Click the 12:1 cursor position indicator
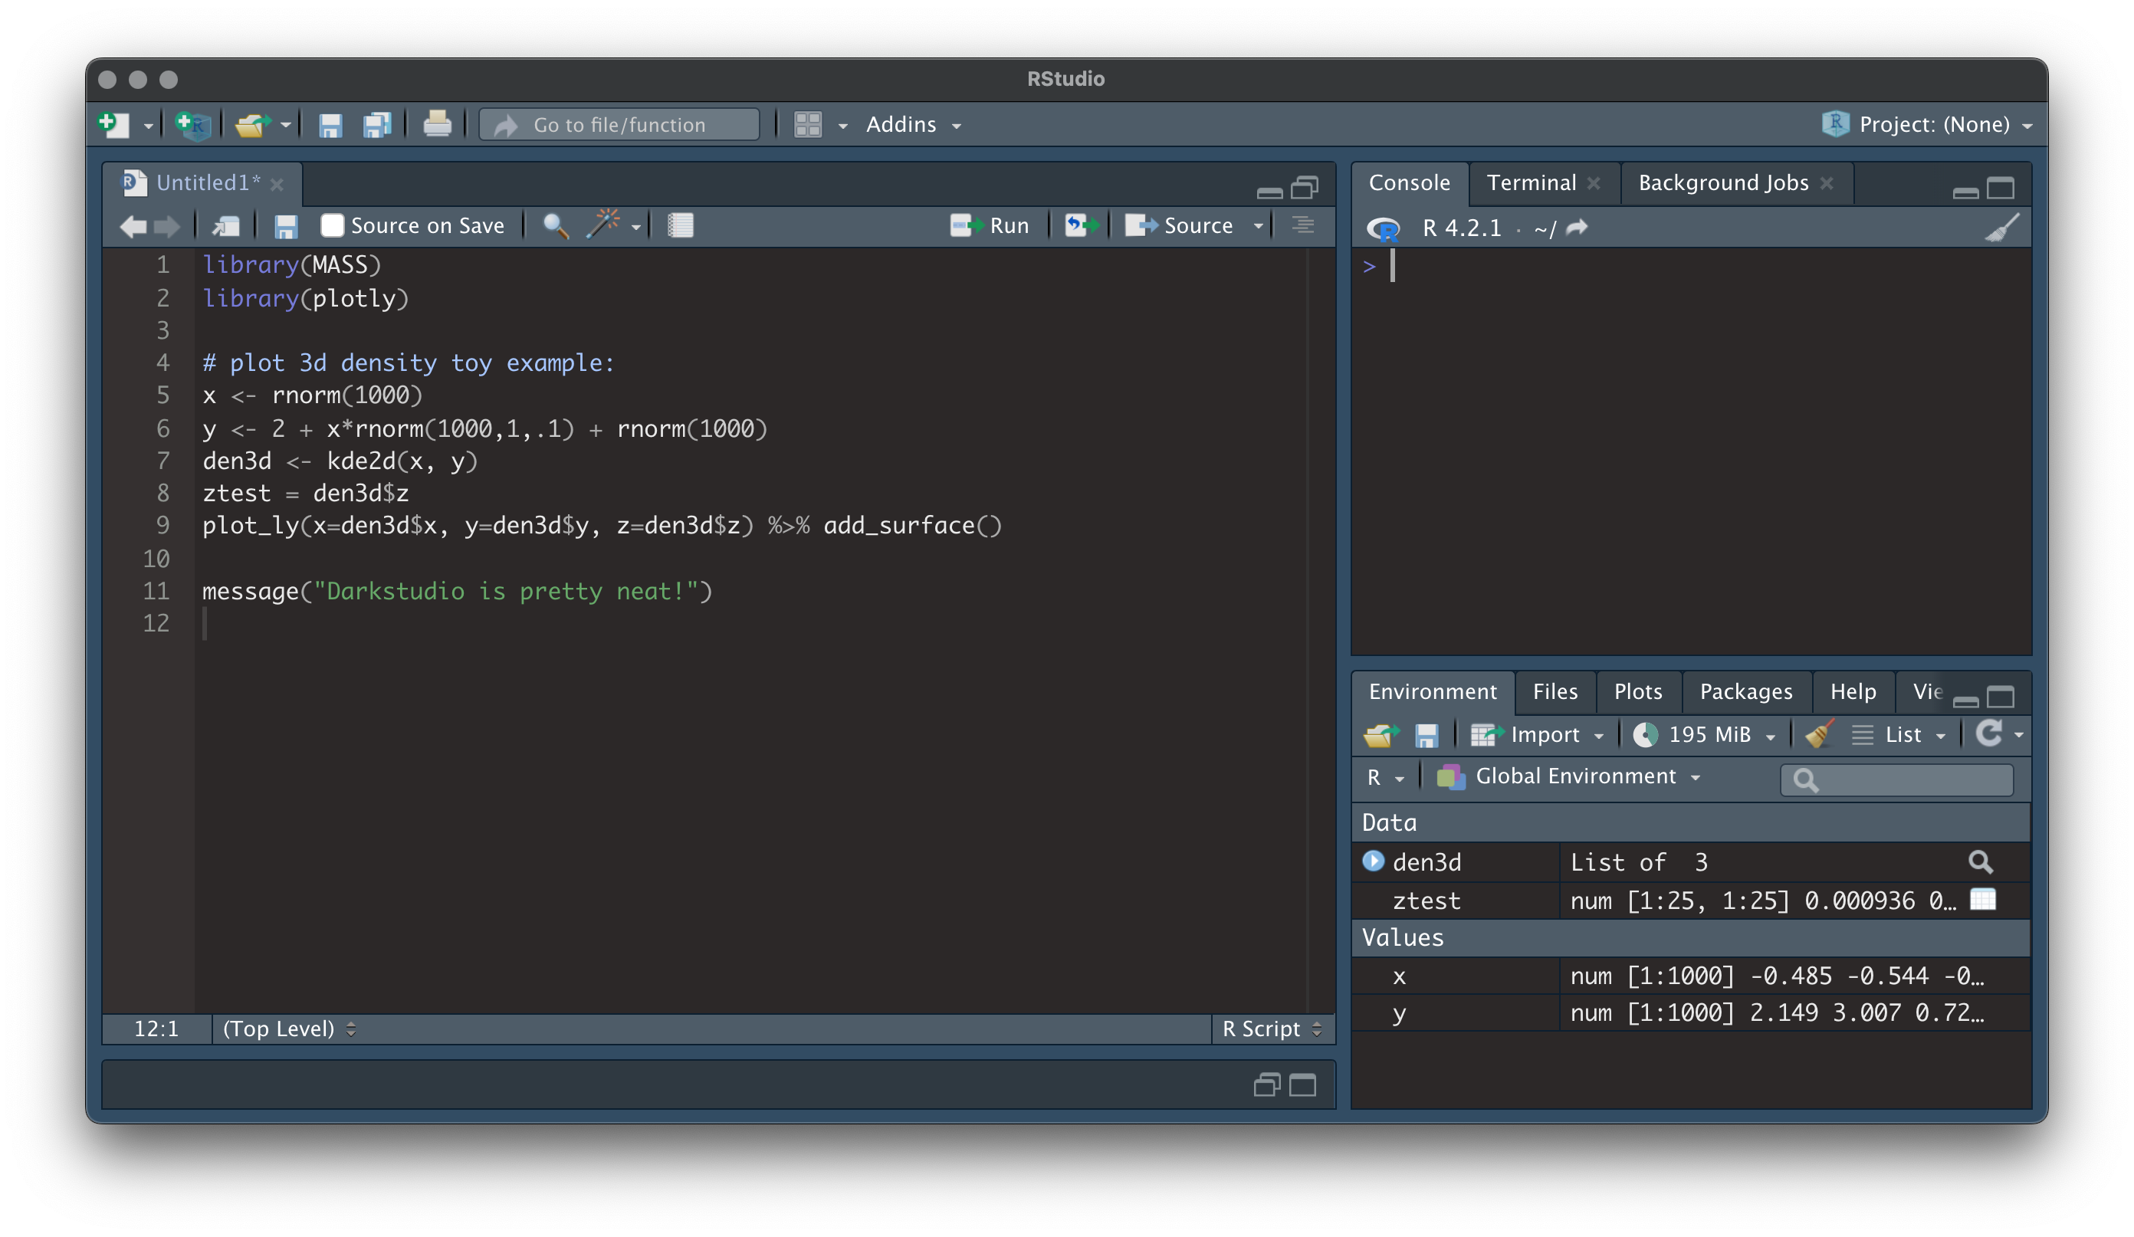 point(156,1029)
